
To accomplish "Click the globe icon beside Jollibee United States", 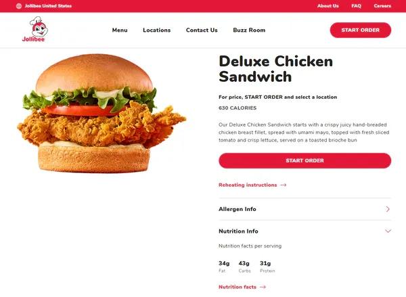I will 19,6.
